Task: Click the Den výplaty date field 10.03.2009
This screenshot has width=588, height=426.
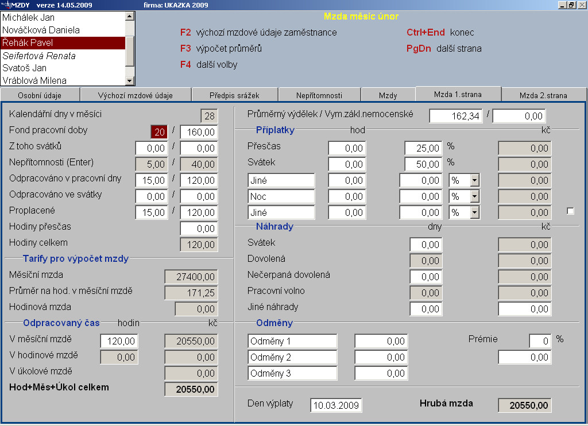Action: pyautogui.click(x=336, y=405)
